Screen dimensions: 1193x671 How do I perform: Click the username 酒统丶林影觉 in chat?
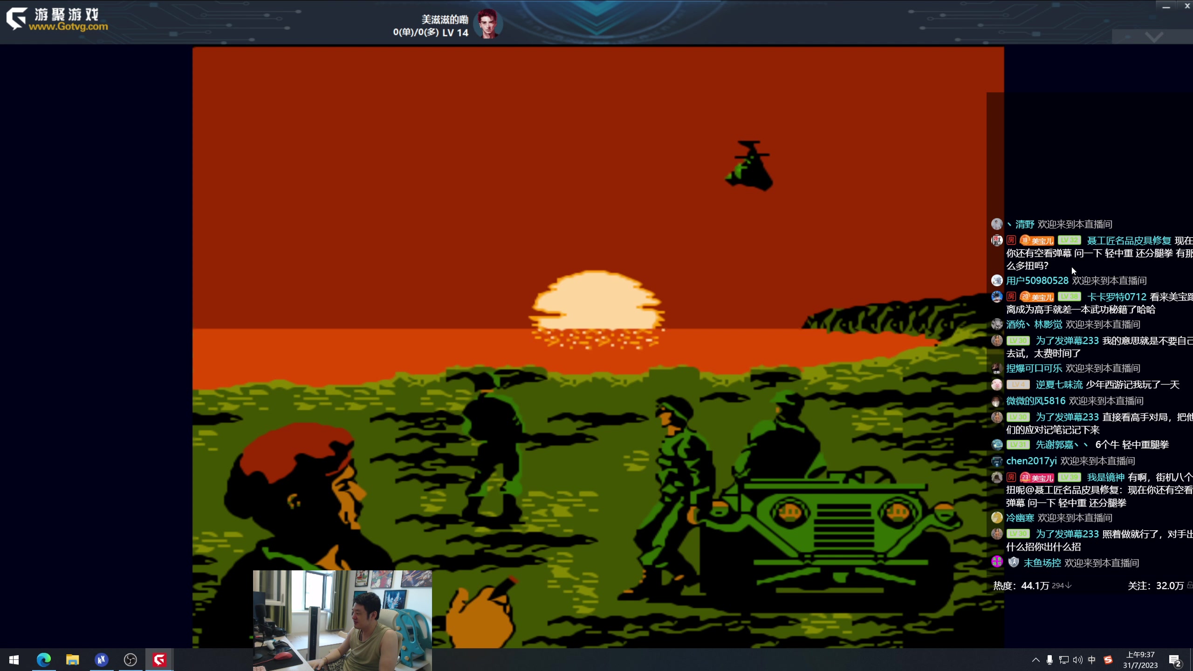click(1034, 324)
